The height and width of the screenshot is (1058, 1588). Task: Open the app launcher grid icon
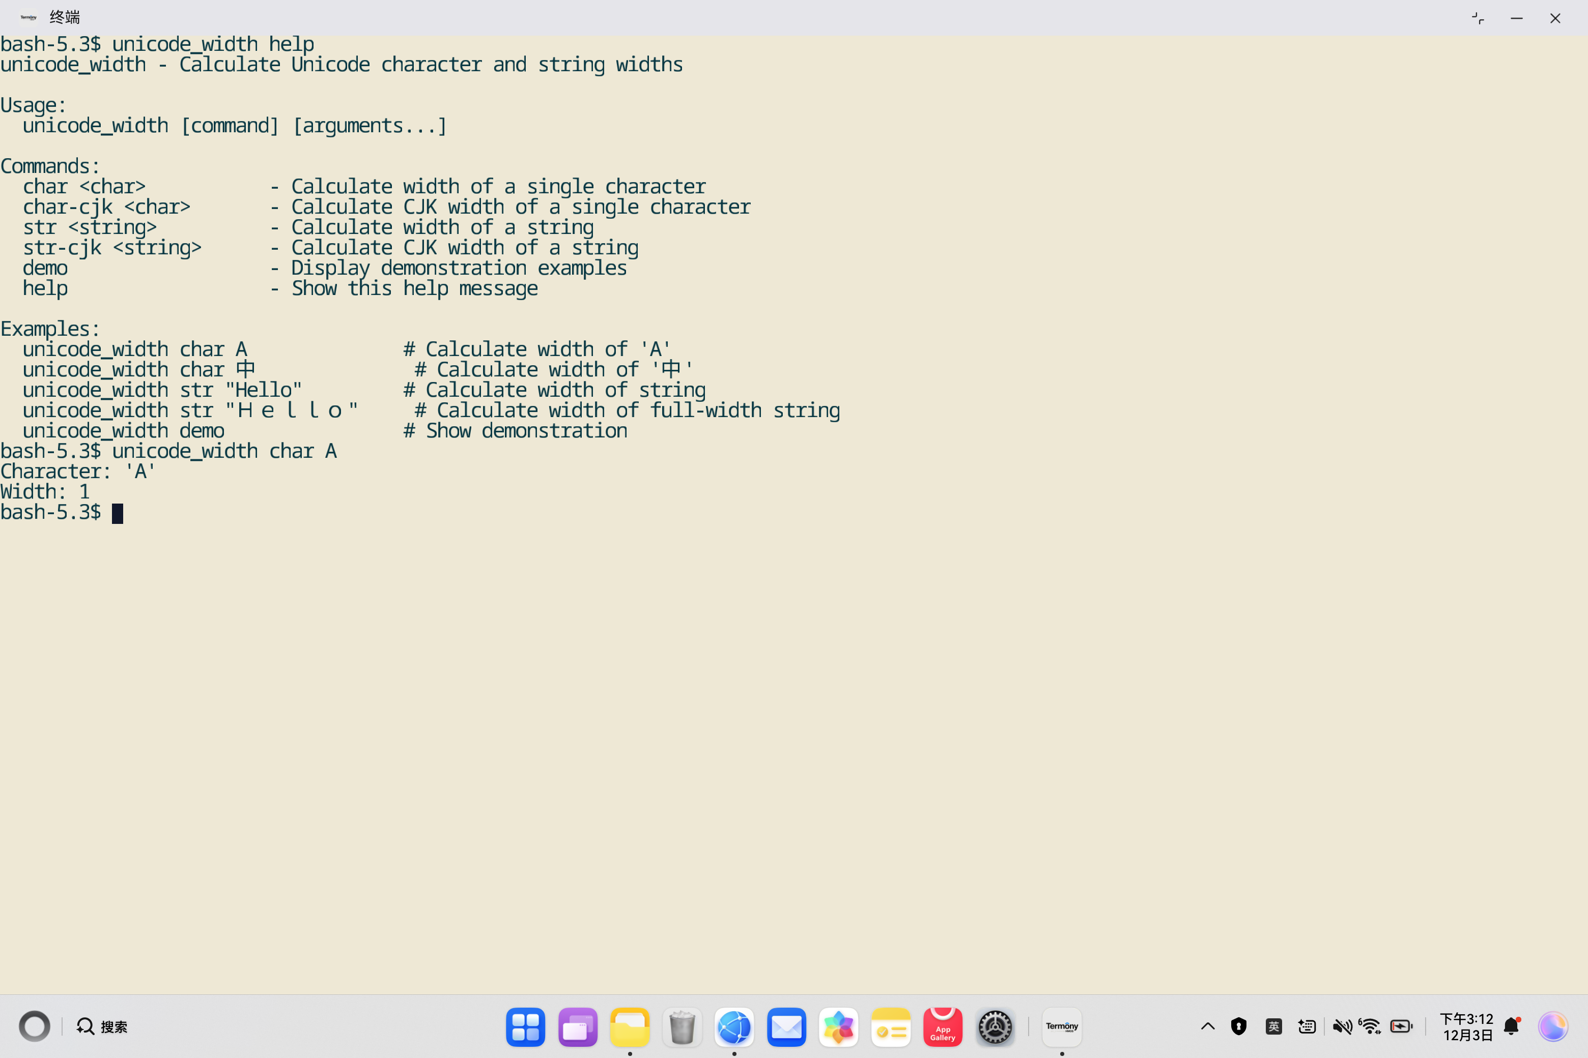(x=525, y=1027)
